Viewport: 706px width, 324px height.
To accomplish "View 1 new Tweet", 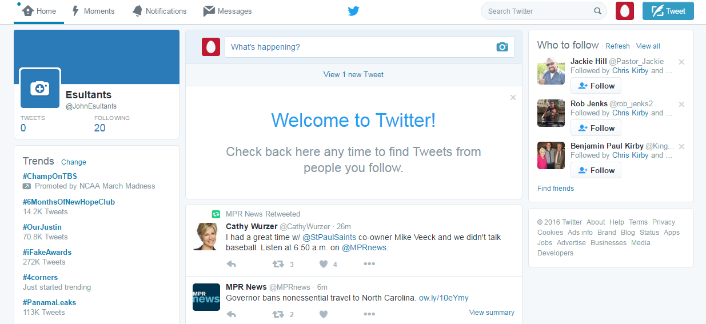I will click(353, 74).
